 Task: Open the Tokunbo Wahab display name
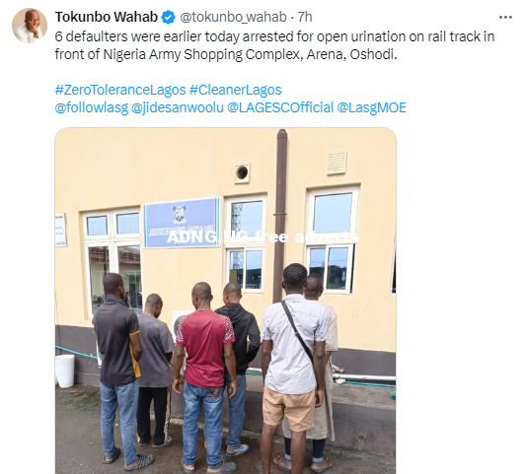click(107, 17)
